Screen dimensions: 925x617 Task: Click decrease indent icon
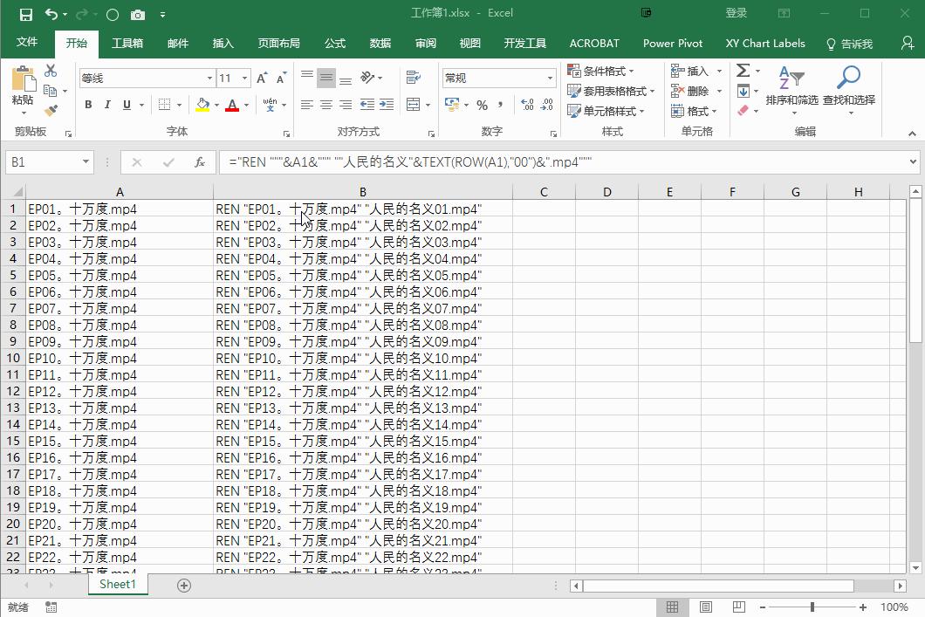click(367, 105)
